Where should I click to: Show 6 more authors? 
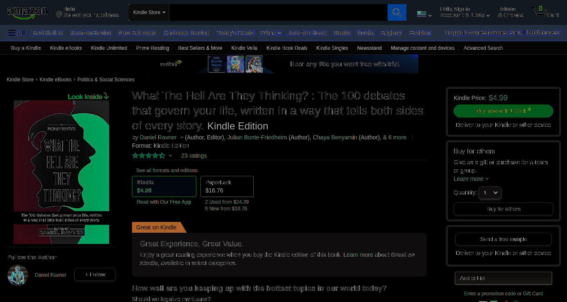click(x=395, y=137)
